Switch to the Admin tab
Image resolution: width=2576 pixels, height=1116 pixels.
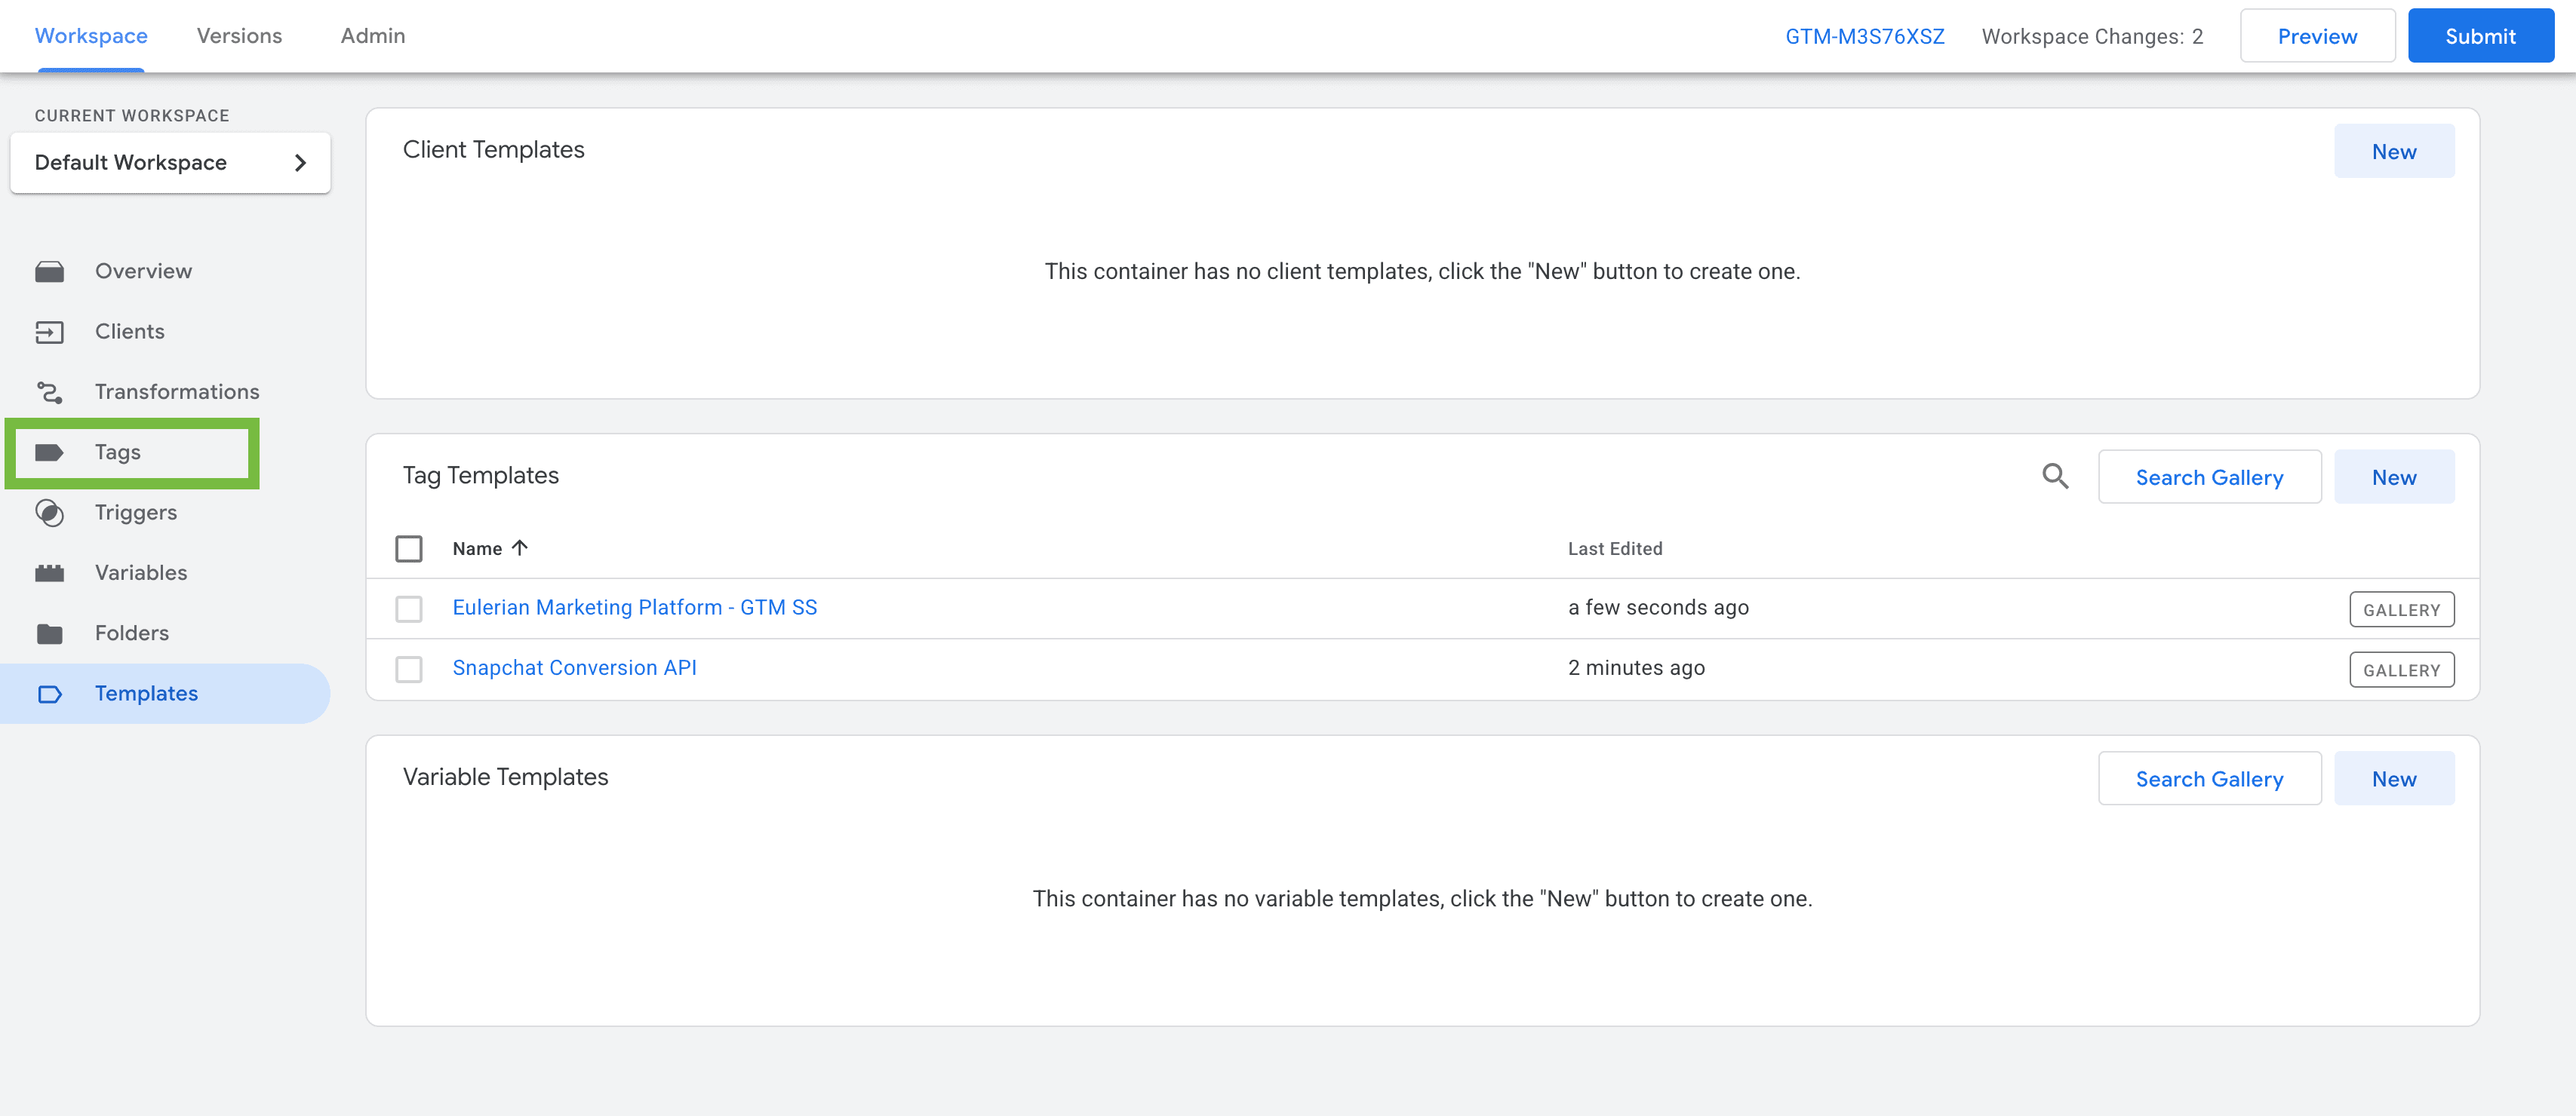pos(372,36)
